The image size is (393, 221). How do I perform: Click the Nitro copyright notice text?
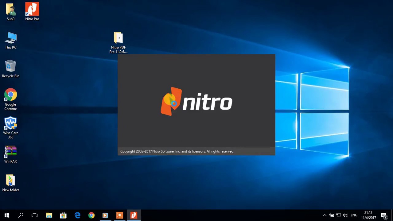pyautogui.click(x=177, y=151)
